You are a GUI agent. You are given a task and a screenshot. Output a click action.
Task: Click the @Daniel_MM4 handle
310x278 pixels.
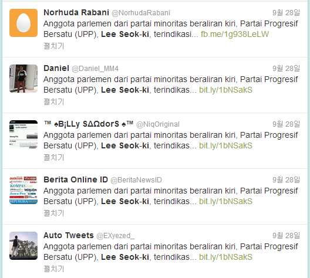(95, 69)
